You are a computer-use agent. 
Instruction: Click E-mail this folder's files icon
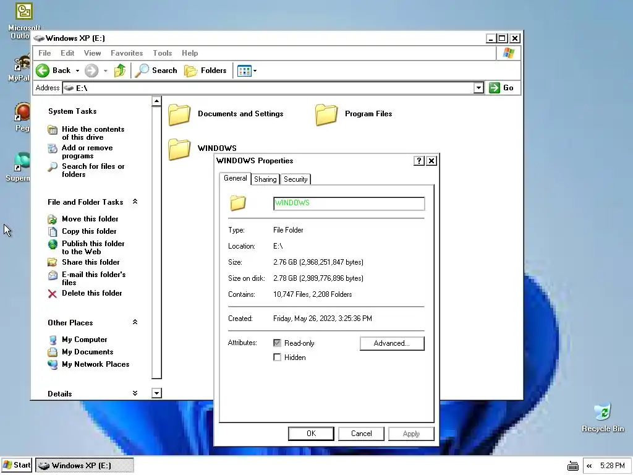click(x=53, y=275)
